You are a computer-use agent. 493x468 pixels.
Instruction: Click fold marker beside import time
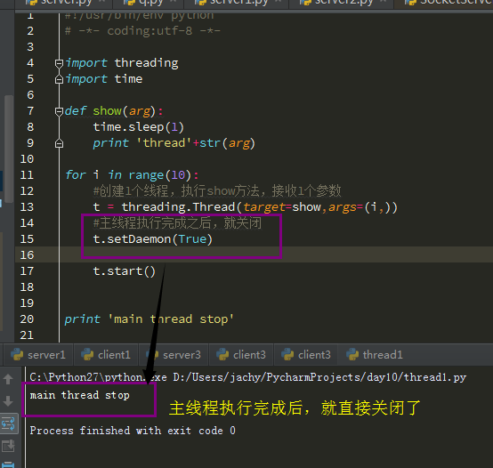click(59, 79)
